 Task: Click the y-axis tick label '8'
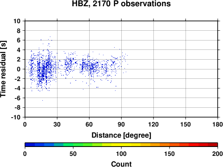19,31
